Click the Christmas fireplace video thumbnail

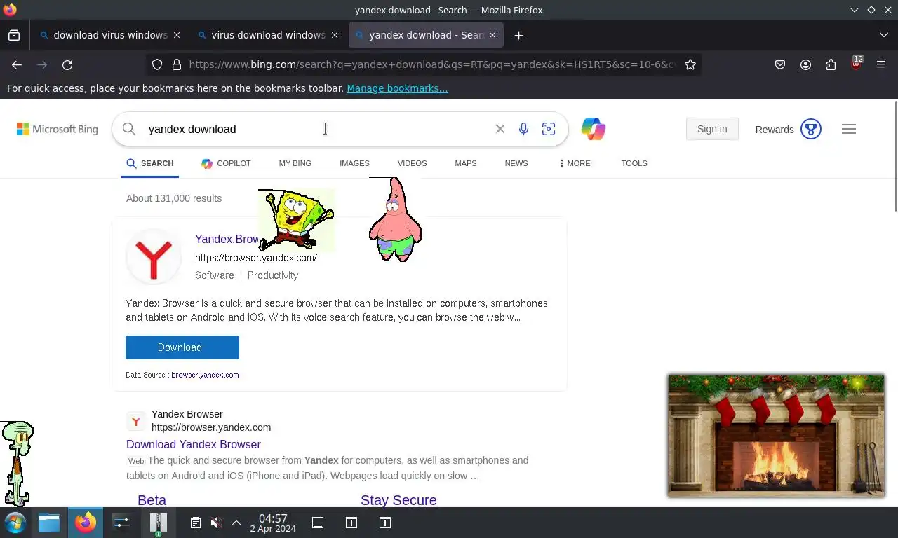tap(776, 435)
